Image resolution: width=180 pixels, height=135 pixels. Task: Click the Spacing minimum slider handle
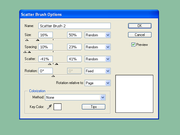pyautogui.click(x=25, y=52)
